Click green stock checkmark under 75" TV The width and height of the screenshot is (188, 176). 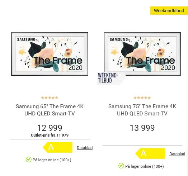(x=121, y=166)
